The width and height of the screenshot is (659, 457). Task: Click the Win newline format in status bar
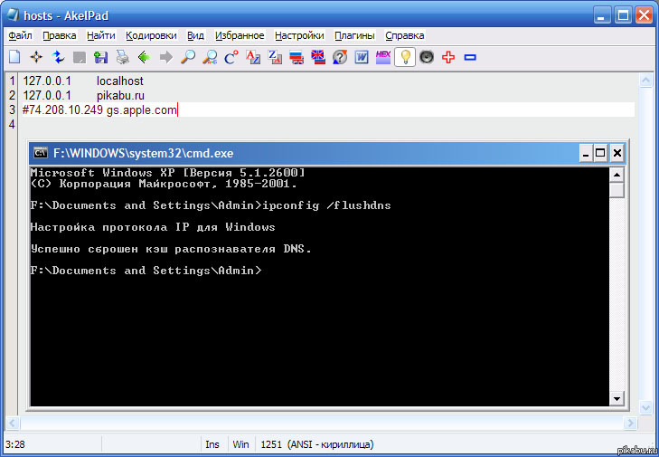click(x=240, y=444)
